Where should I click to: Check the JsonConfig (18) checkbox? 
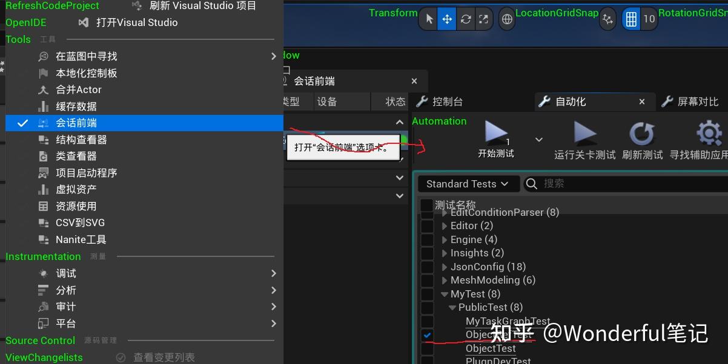tap(427, 267)
